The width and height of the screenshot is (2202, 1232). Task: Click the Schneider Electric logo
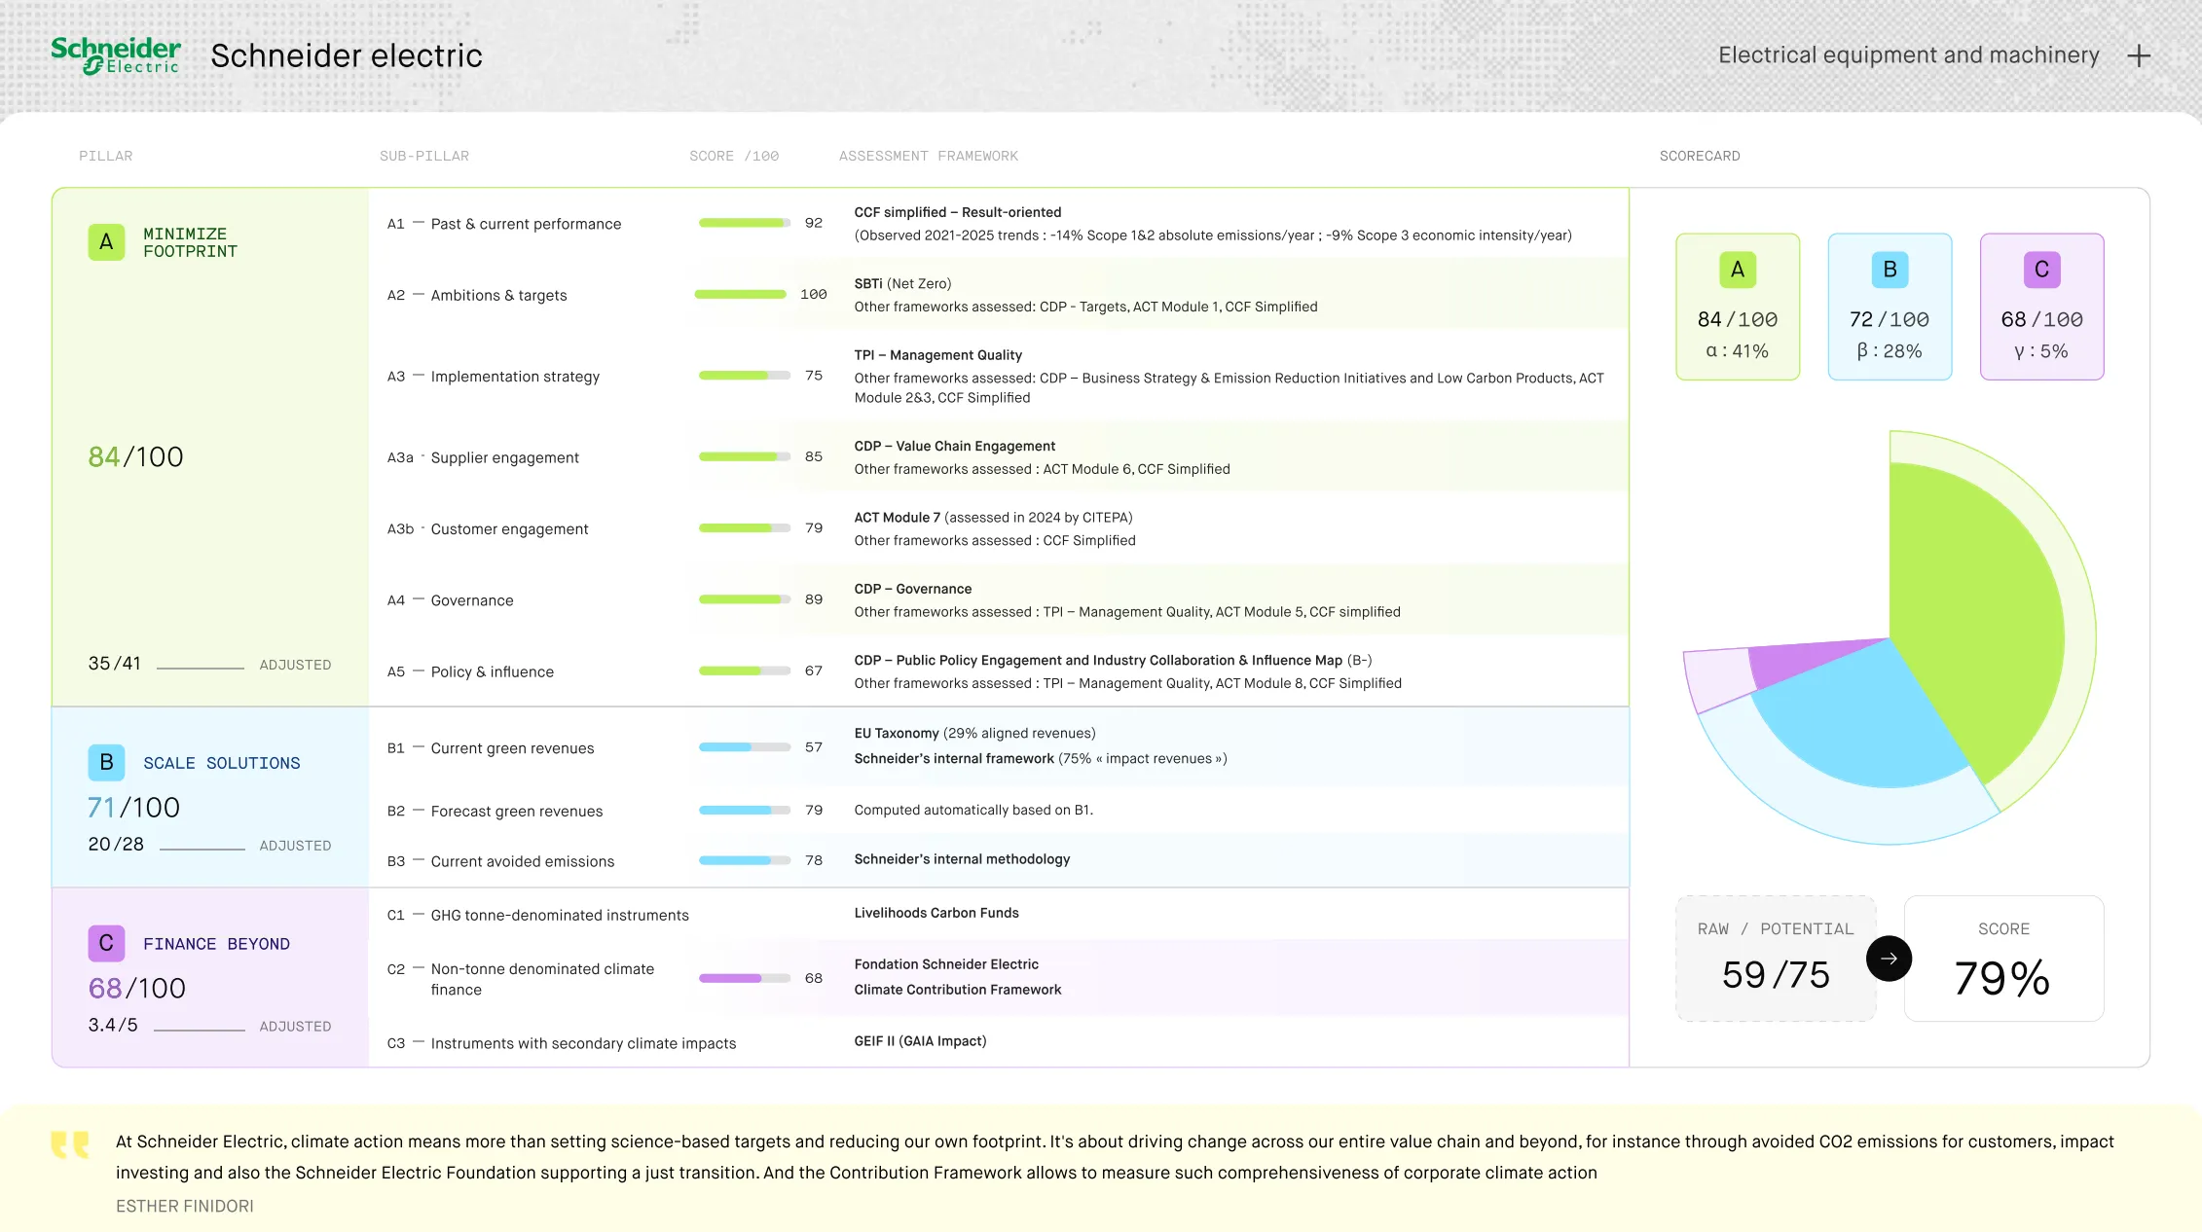pos(116,55)
